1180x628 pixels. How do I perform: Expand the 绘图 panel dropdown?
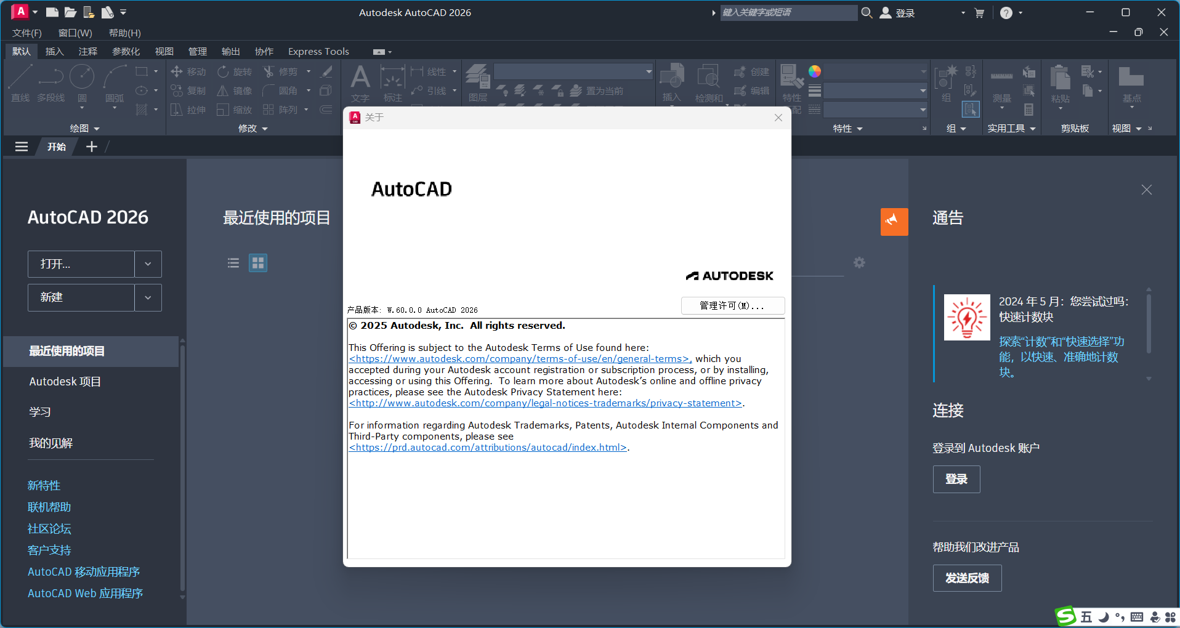[97, 129]
